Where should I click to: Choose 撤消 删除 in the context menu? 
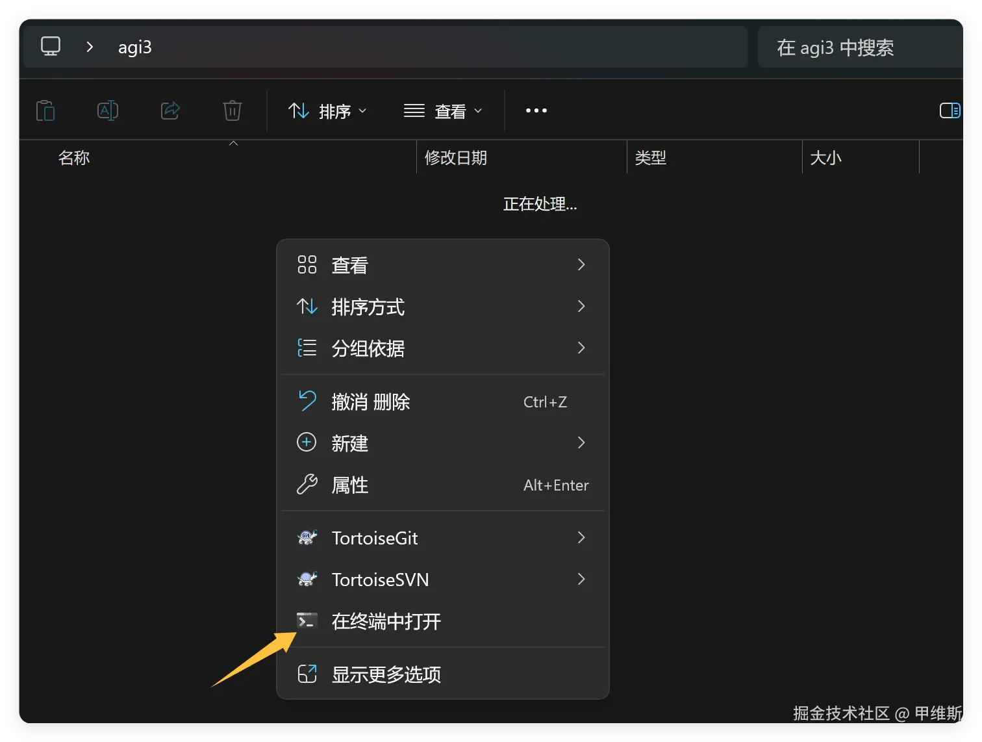pyautogui.click(x=443, y=402)
